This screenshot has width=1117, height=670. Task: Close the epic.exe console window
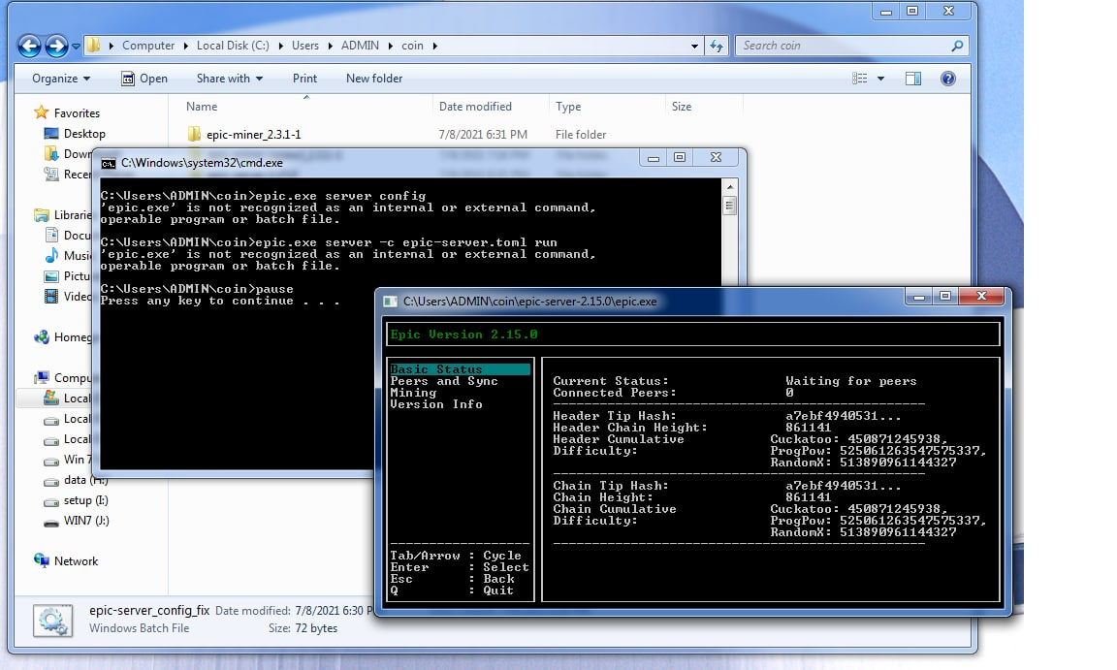981,296
